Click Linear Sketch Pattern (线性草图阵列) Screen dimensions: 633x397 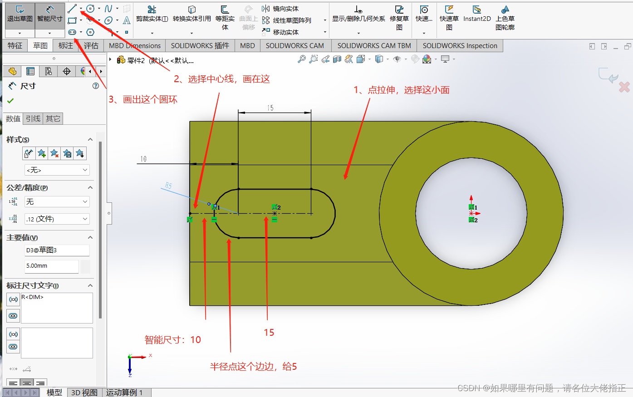[287, 20]
